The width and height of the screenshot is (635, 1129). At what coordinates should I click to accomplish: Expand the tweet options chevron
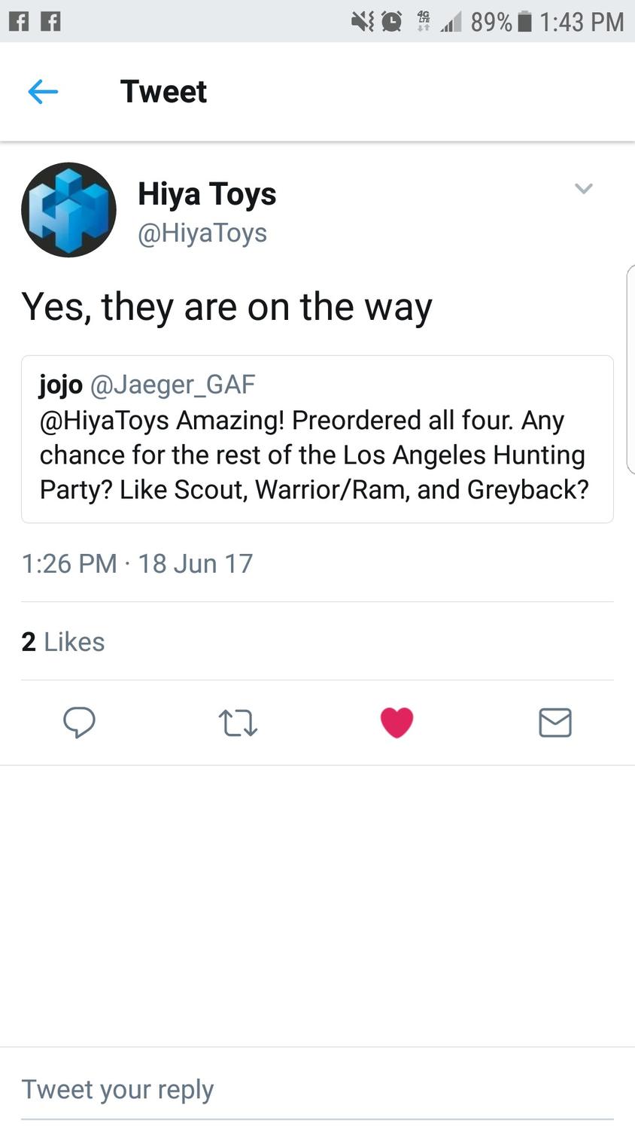[584, 188]
